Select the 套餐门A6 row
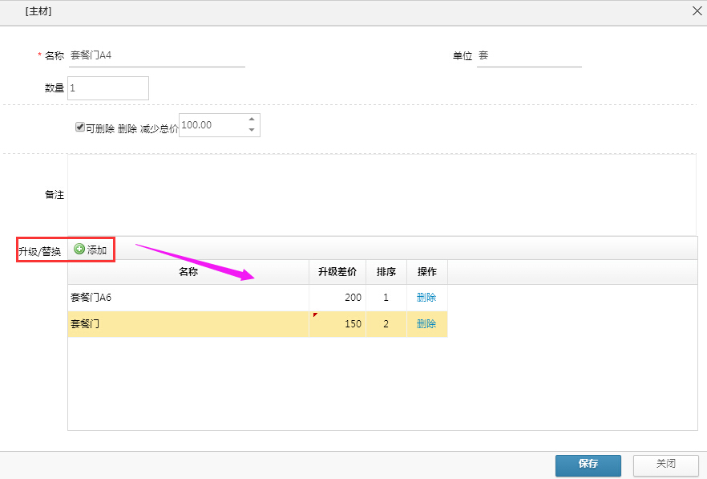 coord(188,298)
